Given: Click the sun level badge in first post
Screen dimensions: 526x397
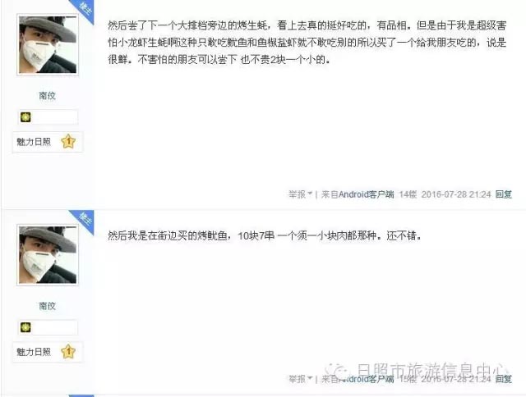Looking at the screenshot, I should click(25, 117).
